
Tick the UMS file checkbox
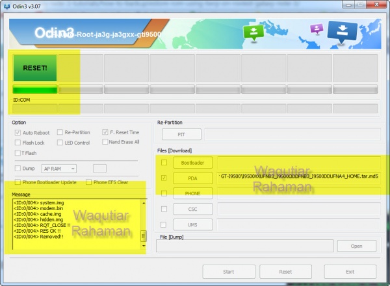(x=163, y=224)
